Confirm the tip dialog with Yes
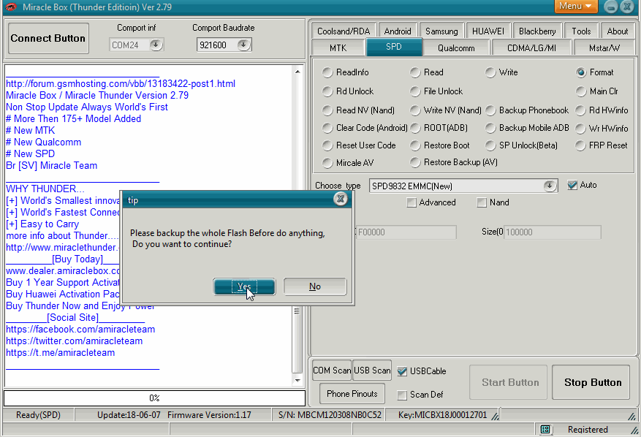This screenshot has height=437, width=641. coord(244,286)
